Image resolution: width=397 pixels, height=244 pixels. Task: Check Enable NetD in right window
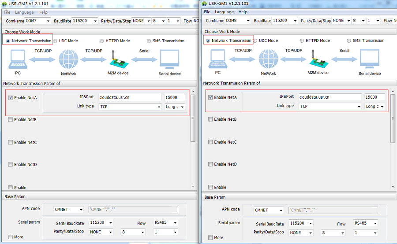coord(210,164)
